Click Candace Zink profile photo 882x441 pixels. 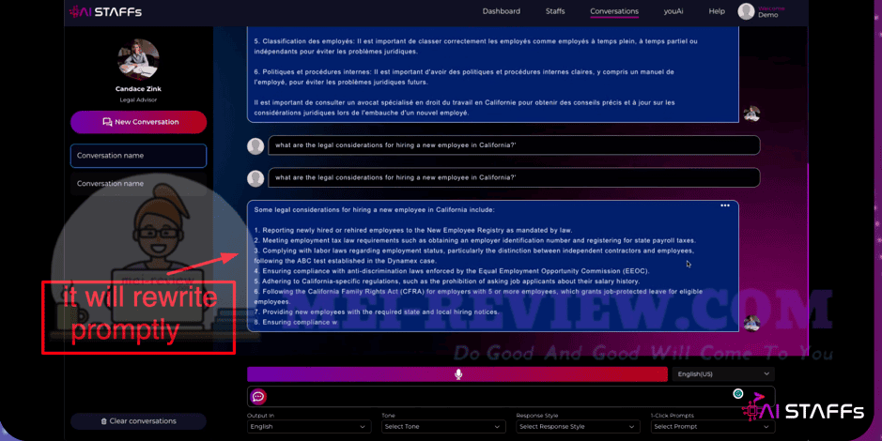pyautogui.click(x=138, y=59)
